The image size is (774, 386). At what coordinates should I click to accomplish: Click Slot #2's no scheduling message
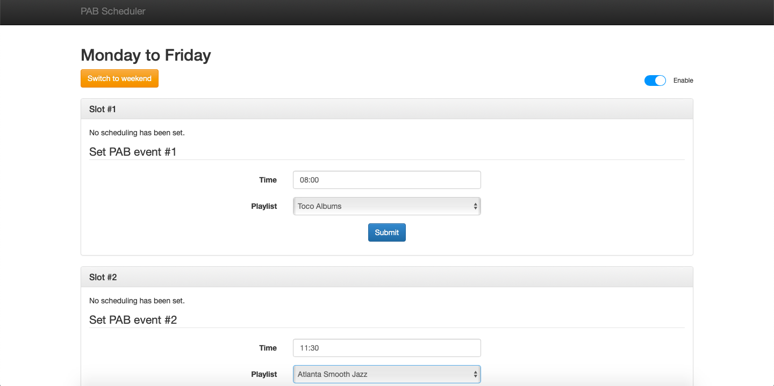click(137, 301)
